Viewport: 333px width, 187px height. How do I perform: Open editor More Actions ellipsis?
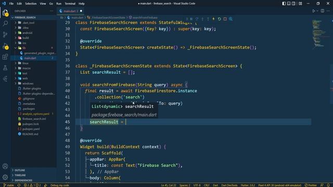click(x=328, y=11)
